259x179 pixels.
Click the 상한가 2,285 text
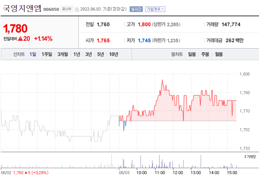tap(166, 24)
